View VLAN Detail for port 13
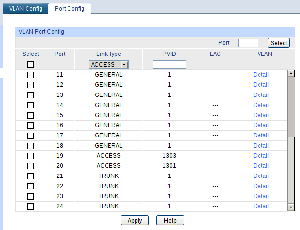The width and height of the screenshot is (300, 230). click(261, 95)
